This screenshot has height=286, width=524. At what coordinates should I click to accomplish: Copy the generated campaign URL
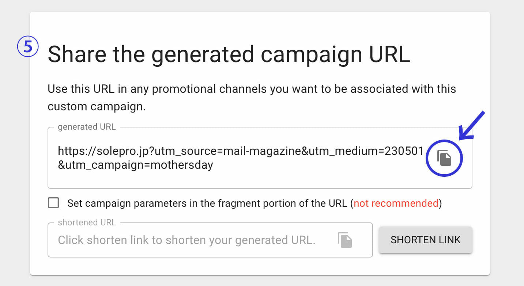[445, 159]
